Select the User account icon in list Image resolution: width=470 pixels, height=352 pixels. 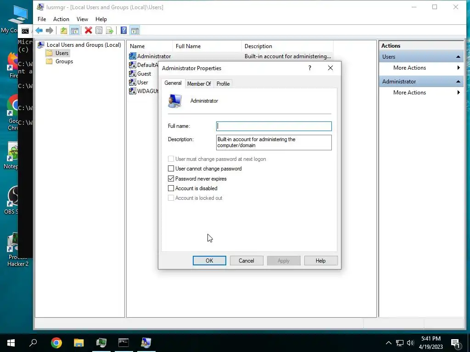[133, 82]
